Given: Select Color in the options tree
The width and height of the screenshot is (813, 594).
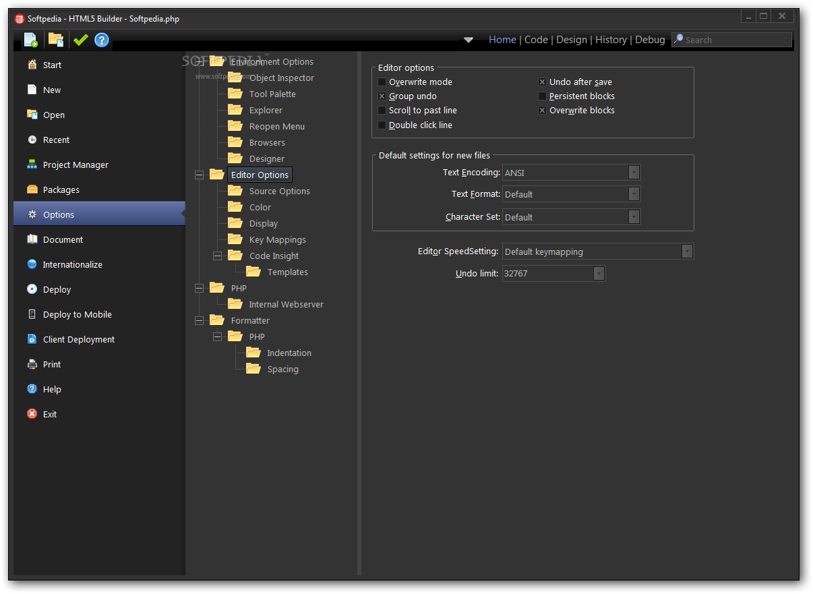Looking at the screenshot, I should [x=260, y=207].
